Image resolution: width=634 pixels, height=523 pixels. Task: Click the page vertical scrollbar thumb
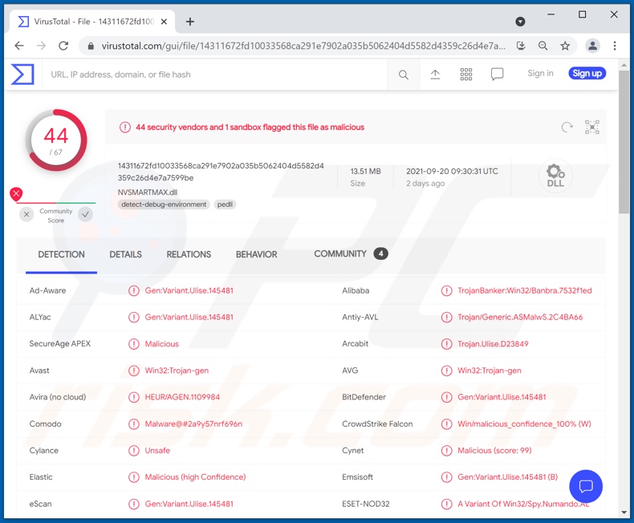624,141
